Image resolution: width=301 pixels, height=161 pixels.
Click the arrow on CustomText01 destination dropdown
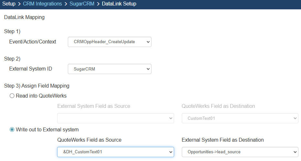pos(295,118)
